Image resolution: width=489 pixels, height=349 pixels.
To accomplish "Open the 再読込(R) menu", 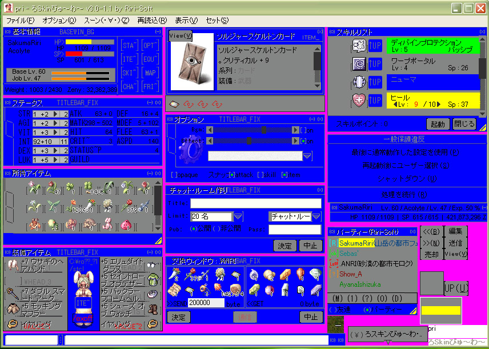I will click(x=152, y=21).
